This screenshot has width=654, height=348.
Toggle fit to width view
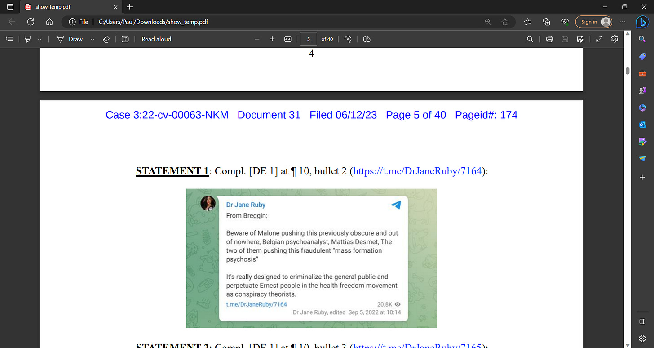[x=288, y=39]
